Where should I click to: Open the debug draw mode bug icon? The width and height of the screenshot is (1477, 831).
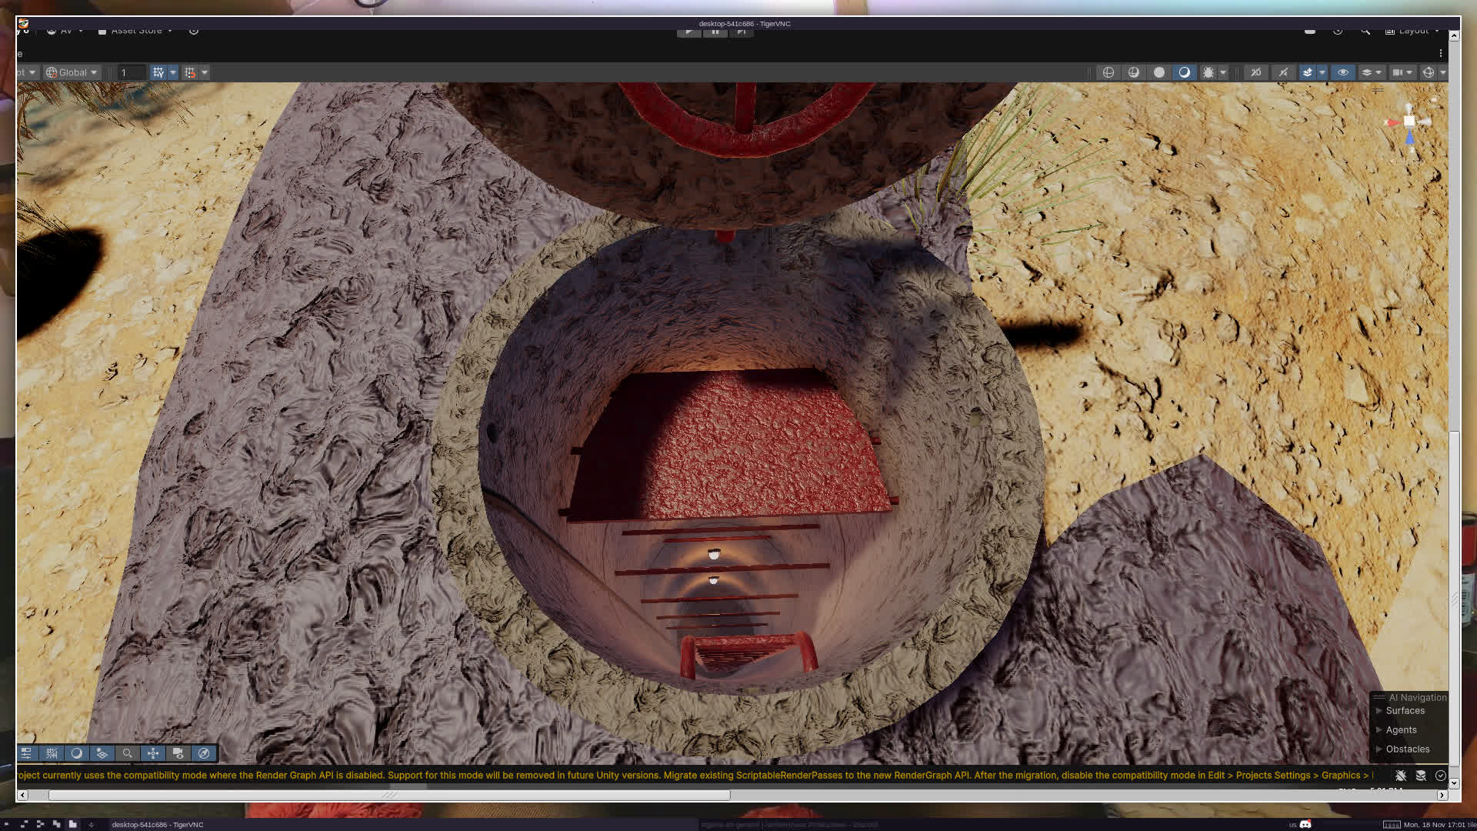tap(1209, 72)
